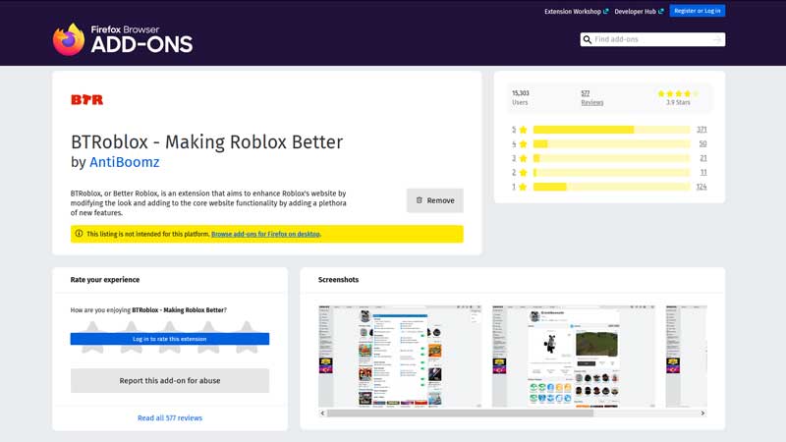
Task: Open Browse add-ons for Firefox on desktop
Action: point(265,234)
